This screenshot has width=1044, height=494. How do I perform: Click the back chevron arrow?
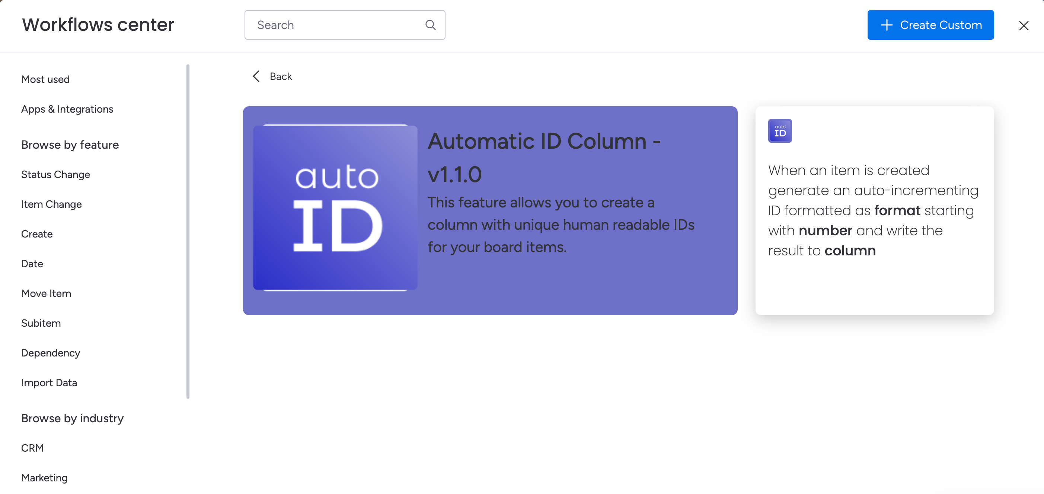[256, 77]
